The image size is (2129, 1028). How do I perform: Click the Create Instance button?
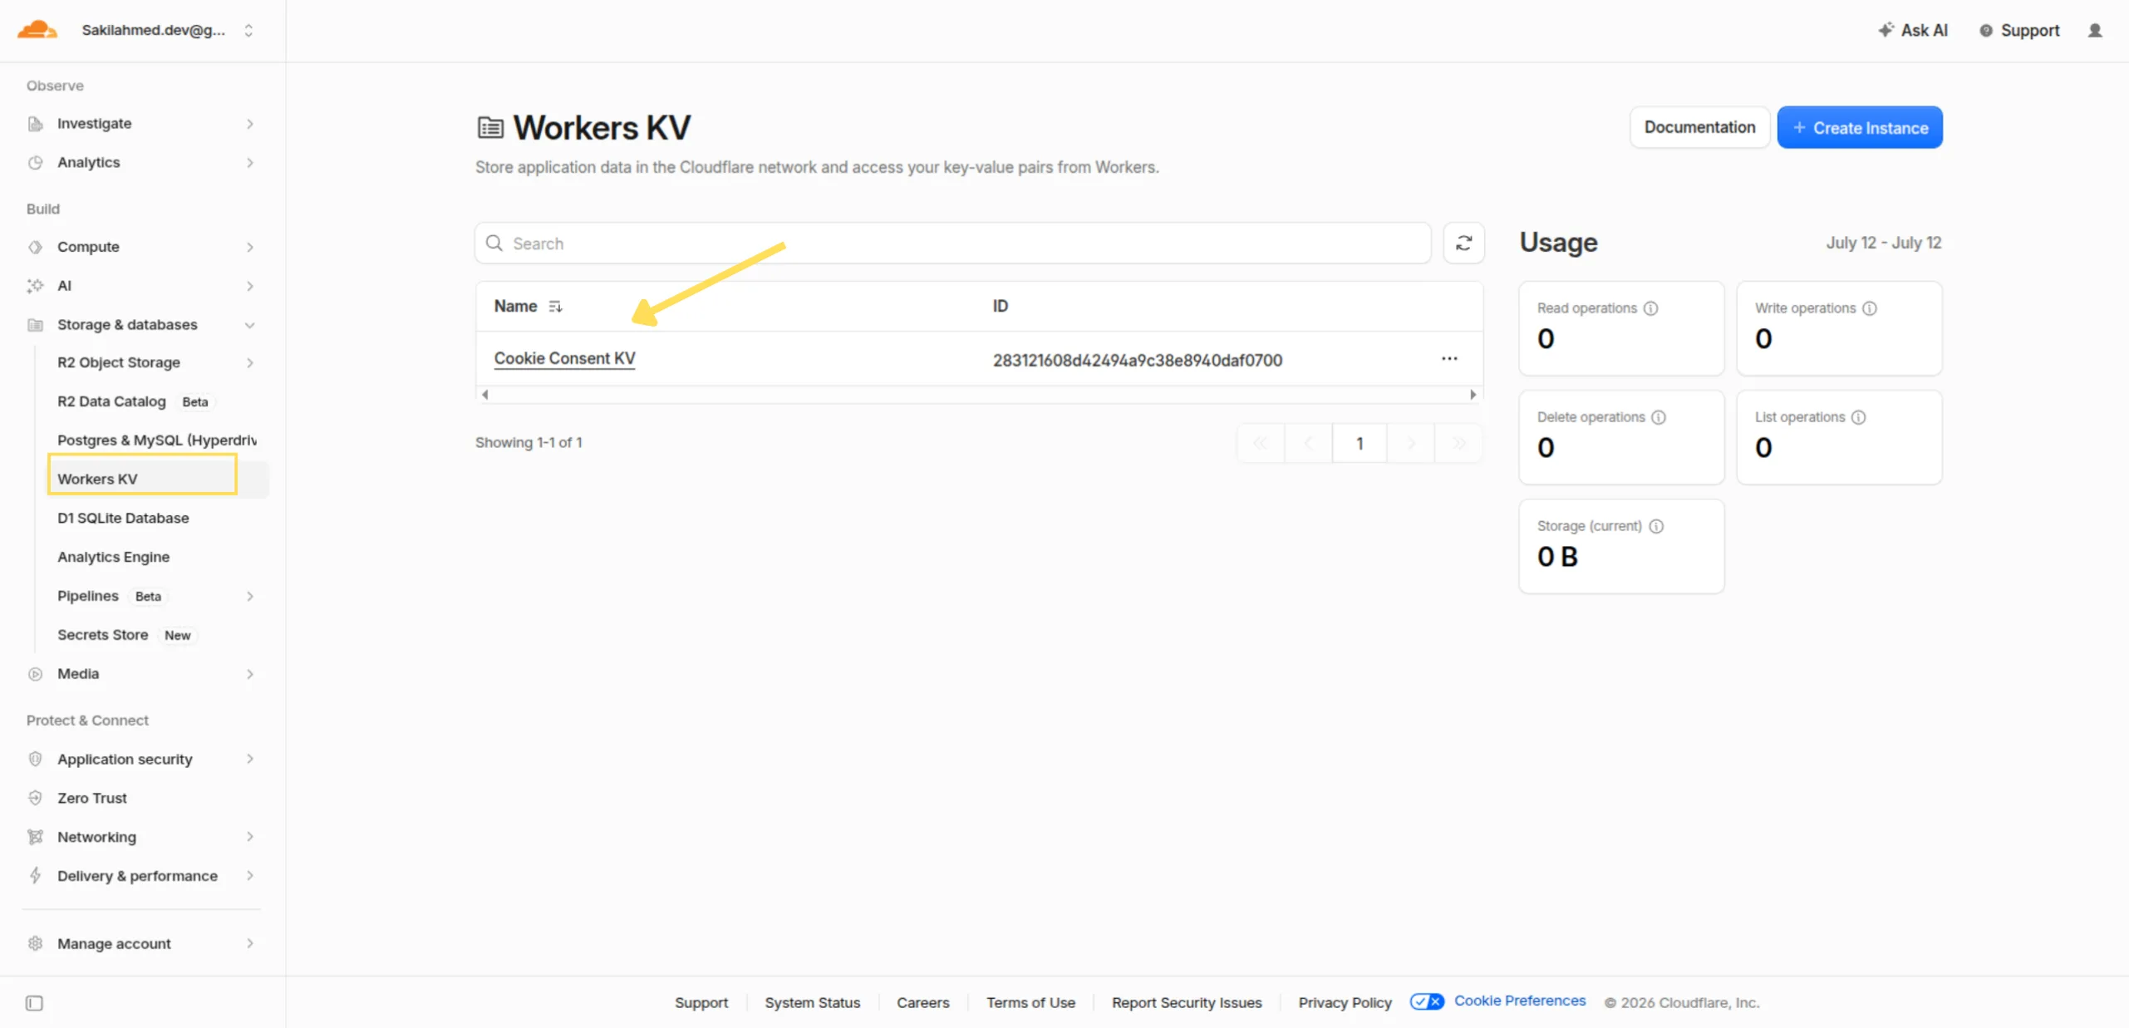click(1859, 127)
